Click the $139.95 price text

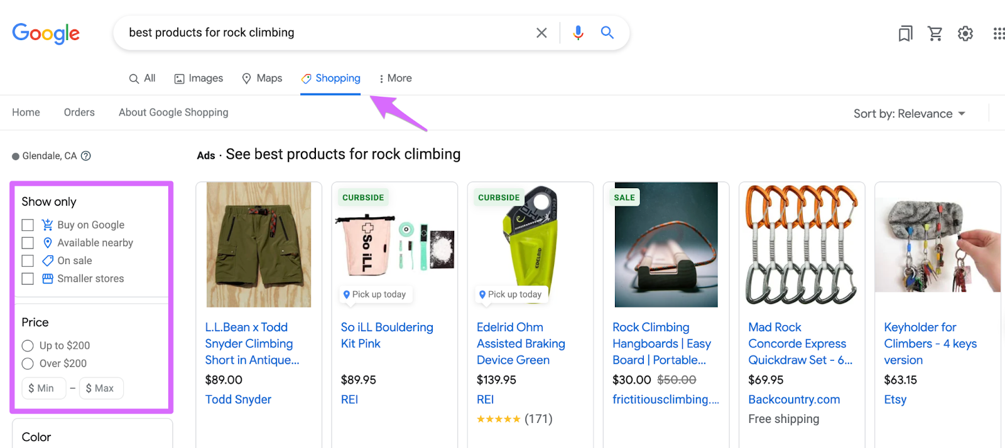pyautogui.click(x=496, y=380)
